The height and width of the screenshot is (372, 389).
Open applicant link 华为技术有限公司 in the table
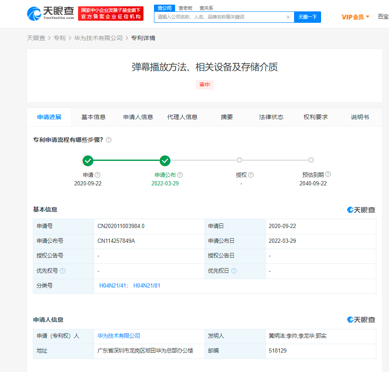[119, 336]
